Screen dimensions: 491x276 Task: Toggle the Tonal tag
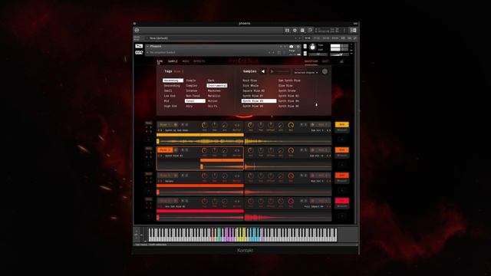click(195, 100)
